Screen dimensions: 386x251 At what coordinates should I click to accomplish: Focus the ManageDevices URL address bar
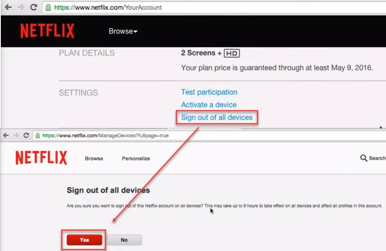coord(209,135)
